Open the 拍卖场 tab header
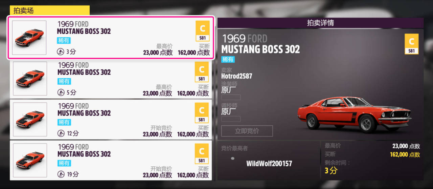The image size is (433, 189). pyautogui.click(x=50, y=10)
